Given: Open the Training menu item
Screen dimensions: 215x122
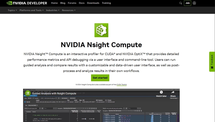Looking at the screenshot, I should point(106,3).
